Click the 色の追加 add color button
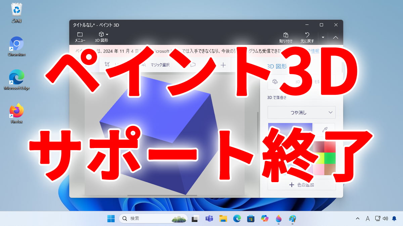Viewport: 403px width, 226px height. 302,185
